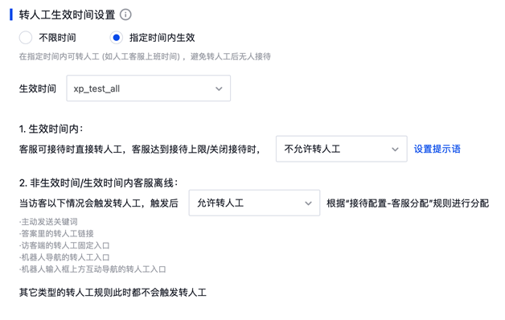Click the chevron arrow in 不允许转人工 box
The image size is (505, 320).
point(395,149)
